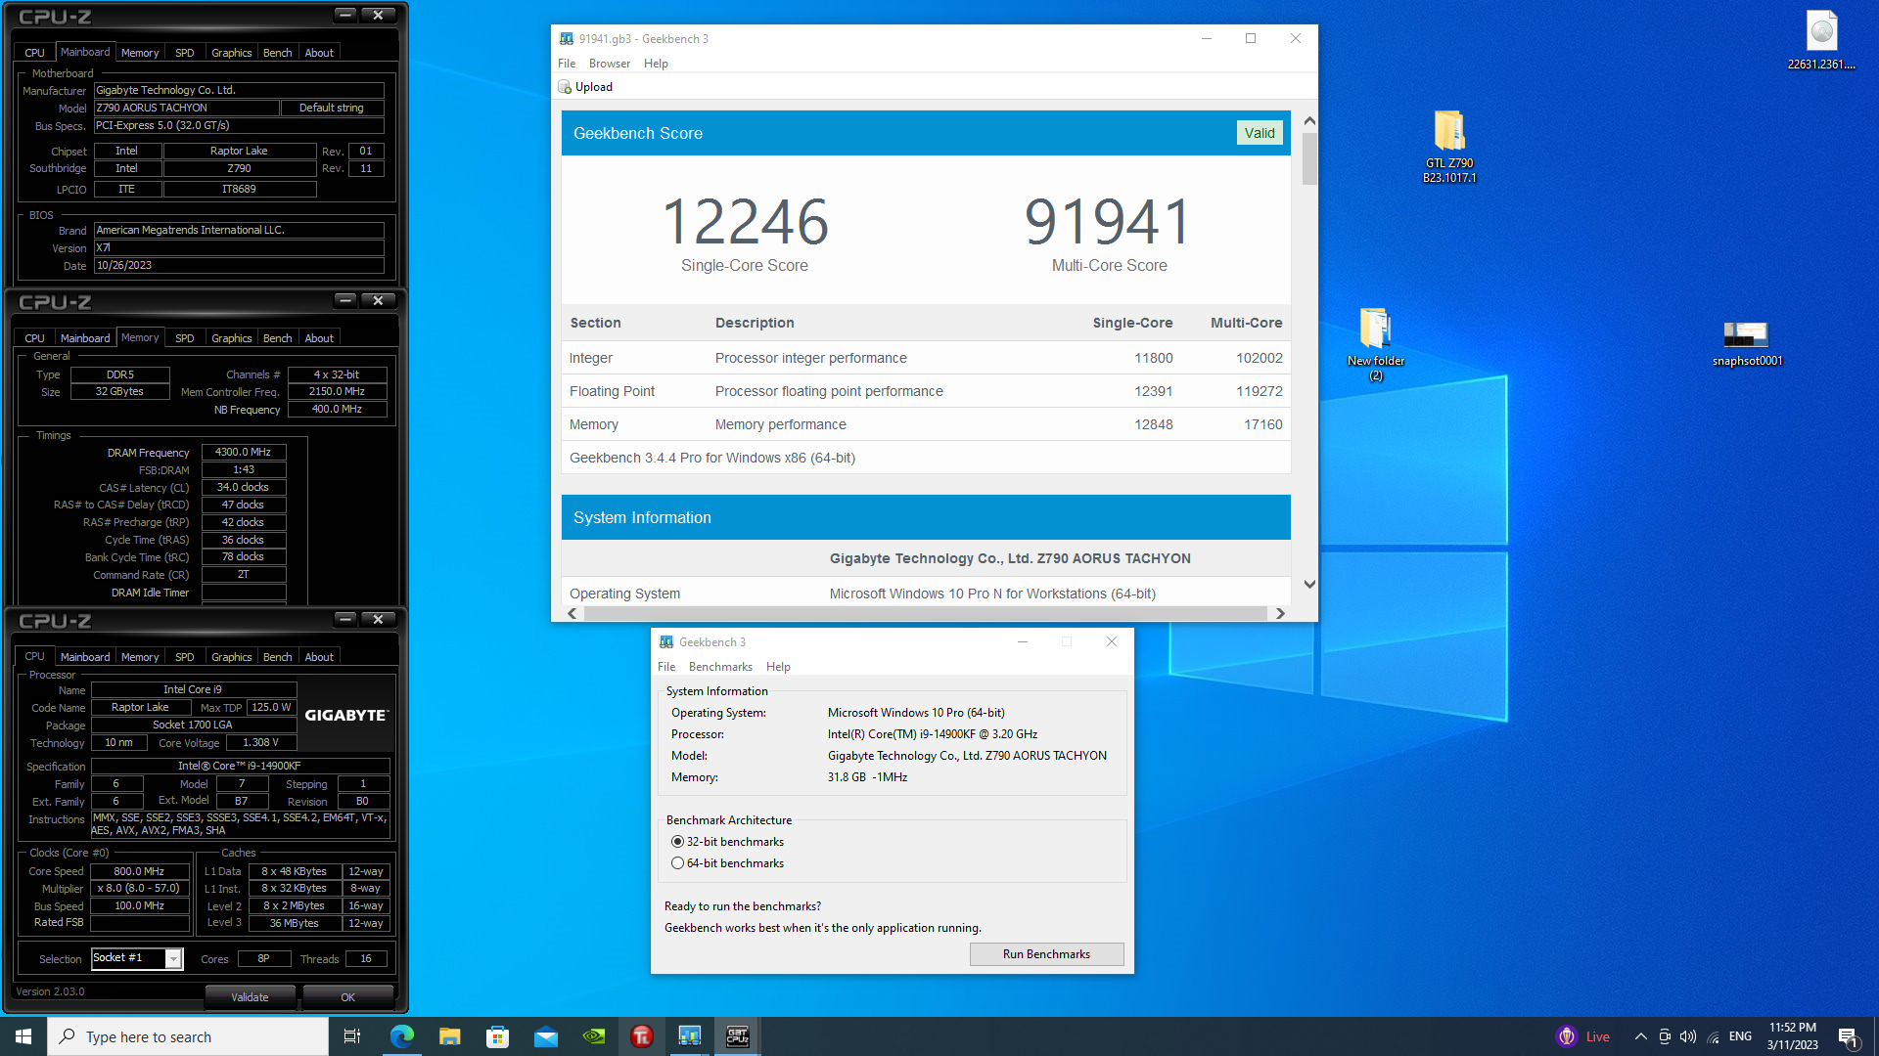Minimize the CPU-Z Memory window
Image resolution: width=1879 pixels, height=1056 pixels.
(344, 300)
